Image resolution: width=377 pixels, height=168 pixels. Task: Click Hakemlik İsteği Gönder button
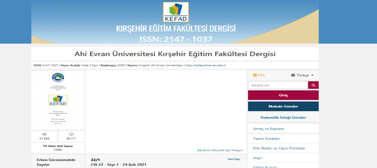point(283,118)
